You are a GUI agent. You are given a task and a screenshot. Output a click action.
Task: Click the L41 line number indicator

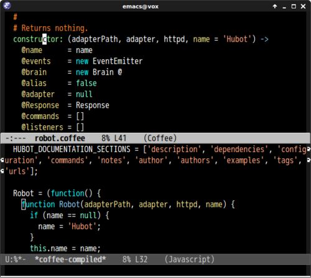[120, 138]
